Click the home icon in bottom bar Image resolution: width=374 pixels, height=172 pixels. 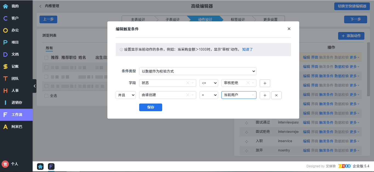pyautogui.click(x=40, y=166)
